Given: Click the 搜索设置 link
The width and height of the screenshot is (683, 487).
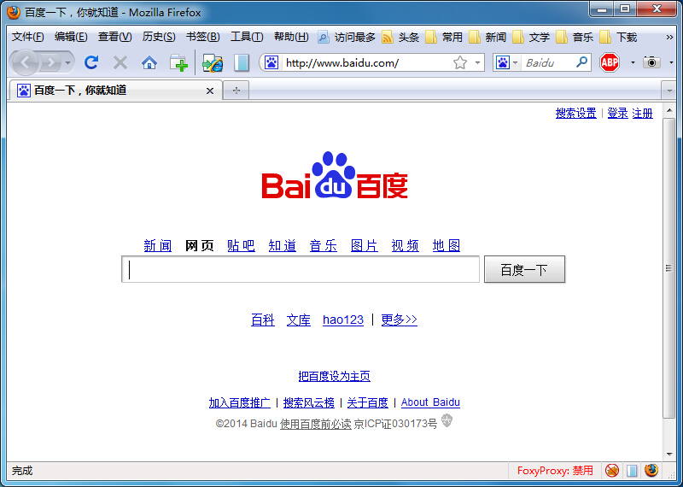Looking at the screenshot, I should coord(575,114).
